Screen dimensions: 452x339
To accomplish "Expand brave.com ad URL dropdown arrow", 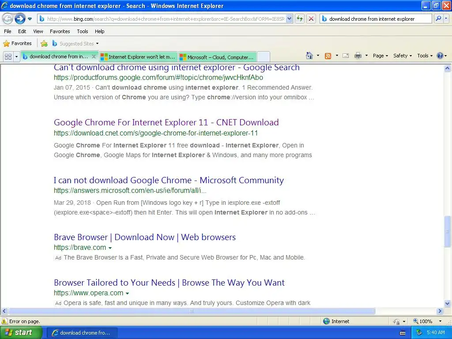I will (x=110, y=248).
